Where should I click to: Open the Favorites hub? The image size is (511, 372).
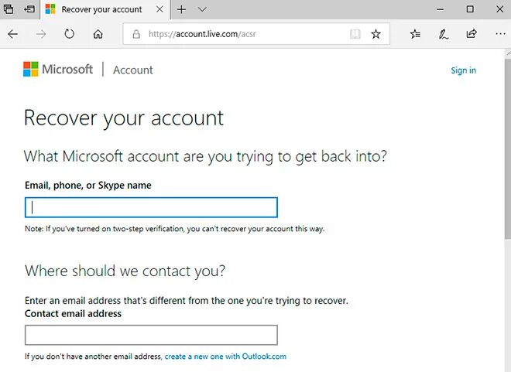pyautogui.click(x=416, y=34)
